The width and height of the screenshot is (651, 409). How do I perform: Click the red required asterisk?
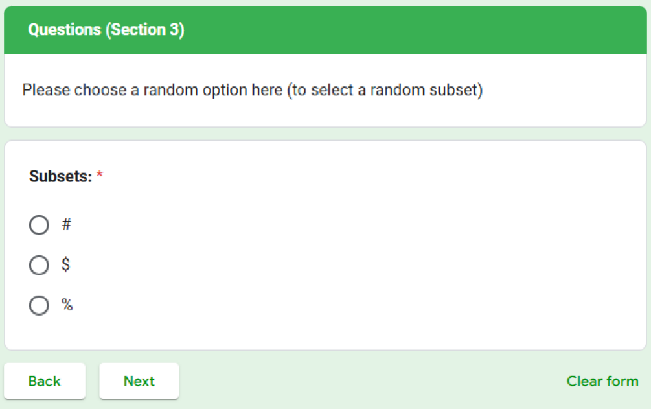(x=100, y=176)
